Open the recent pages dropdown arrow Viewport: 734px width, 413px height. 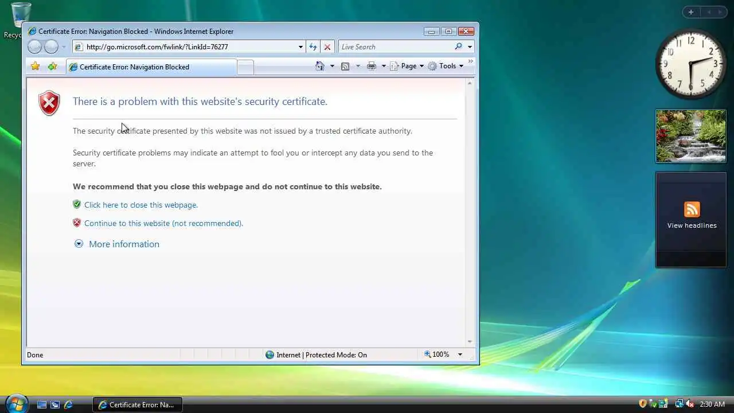(x=64, y=47)
